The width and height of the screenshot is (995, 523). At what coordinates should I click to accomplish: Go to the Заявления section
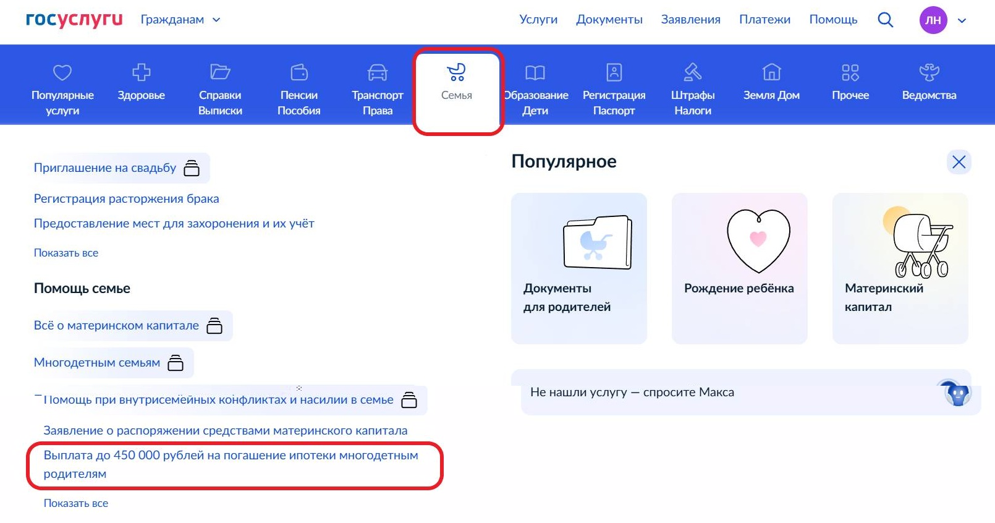[x=690, y=20]
